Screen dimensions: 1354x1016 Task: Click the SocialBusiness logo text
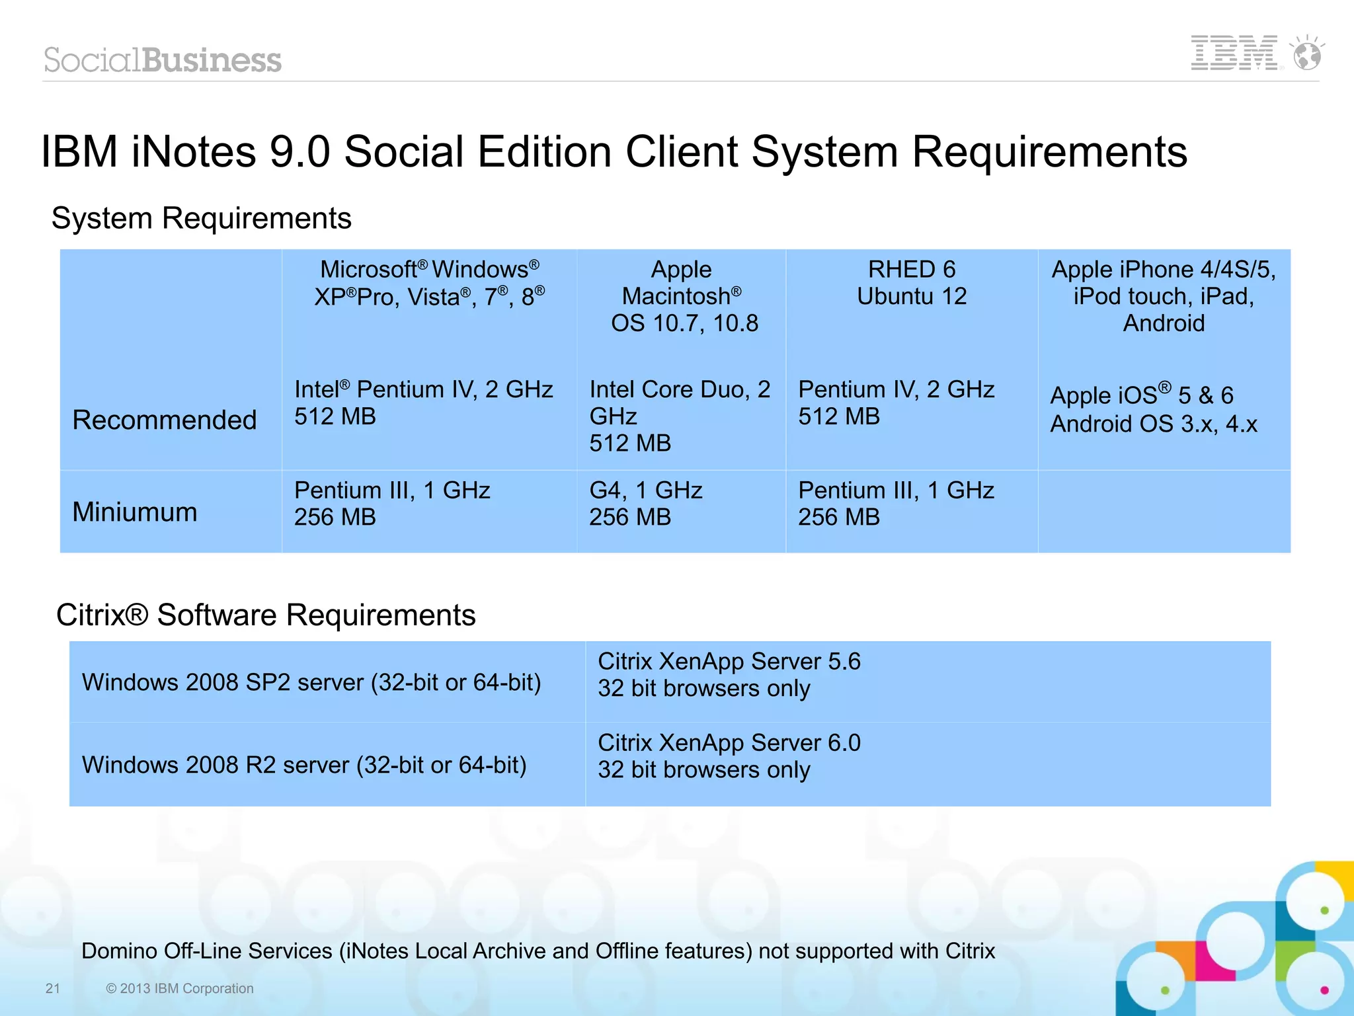pyautogui.click(x=163, y=60)
